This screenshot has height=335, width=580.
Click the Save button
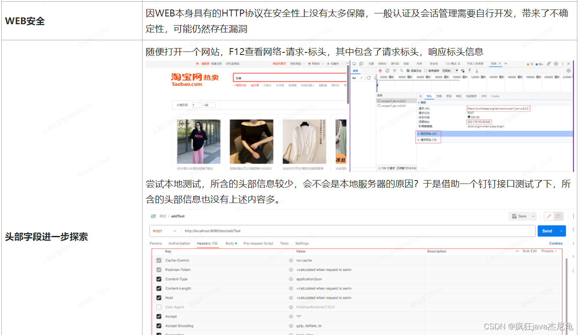coord(519,216)
